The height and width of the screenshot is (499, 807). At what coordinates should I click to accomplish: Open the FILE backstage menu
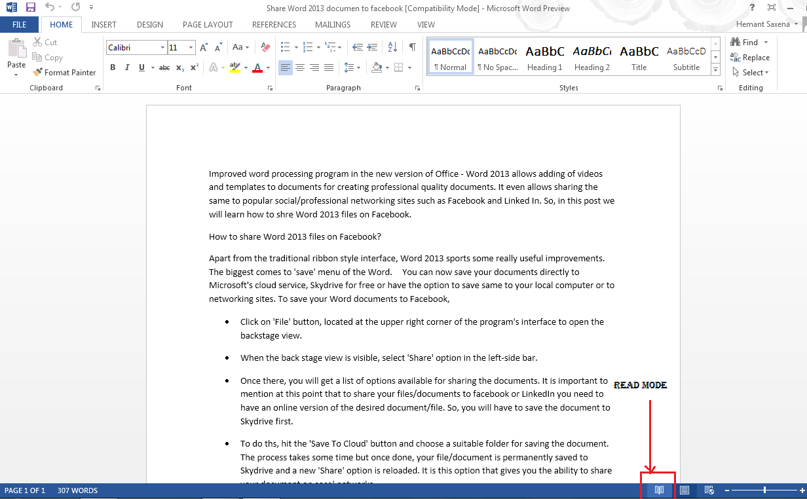pos(20,25)
